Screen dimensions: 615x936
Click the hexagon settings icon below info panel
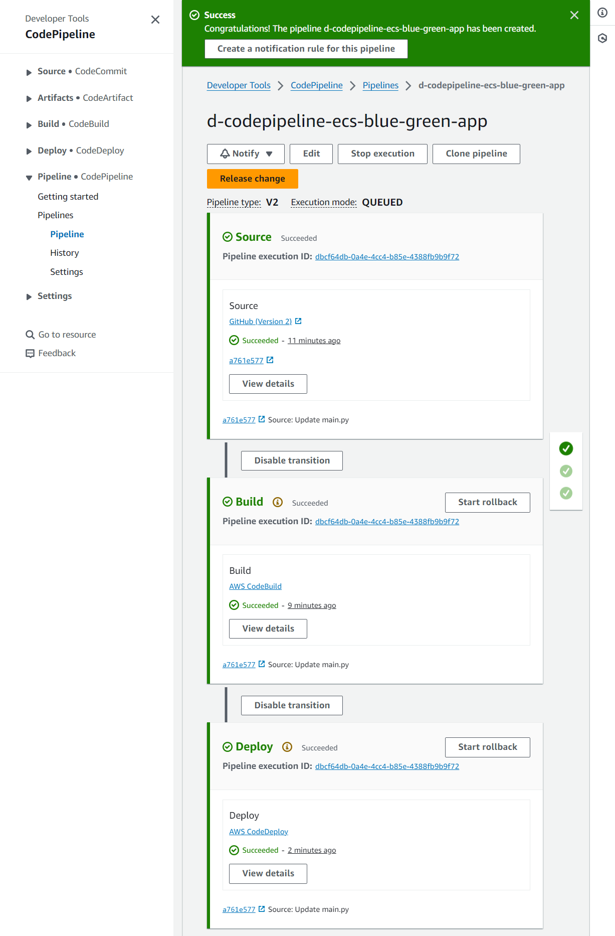pos(602,38)
